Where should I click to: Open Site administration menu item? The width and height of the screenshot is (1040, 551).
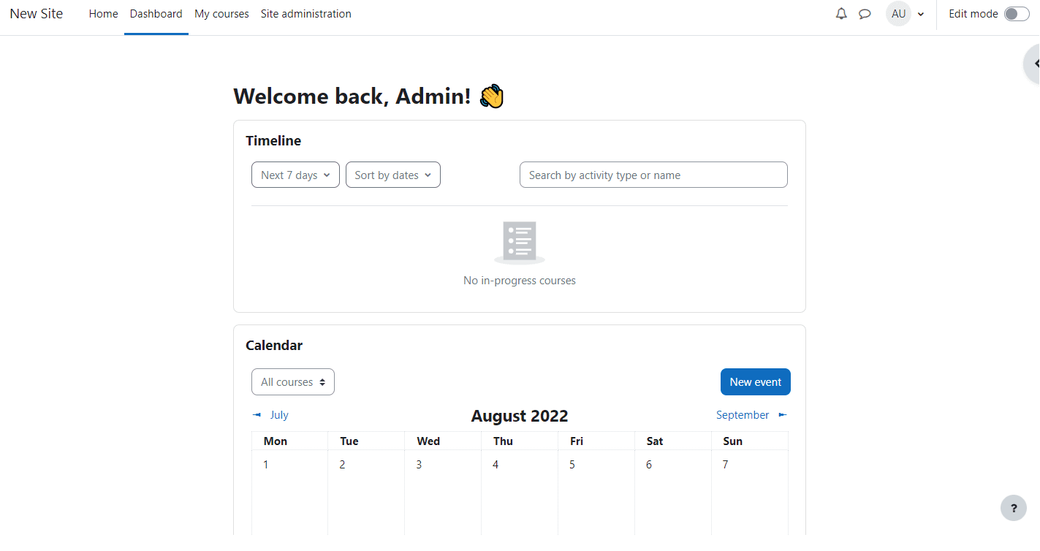[x=305, y=14]
